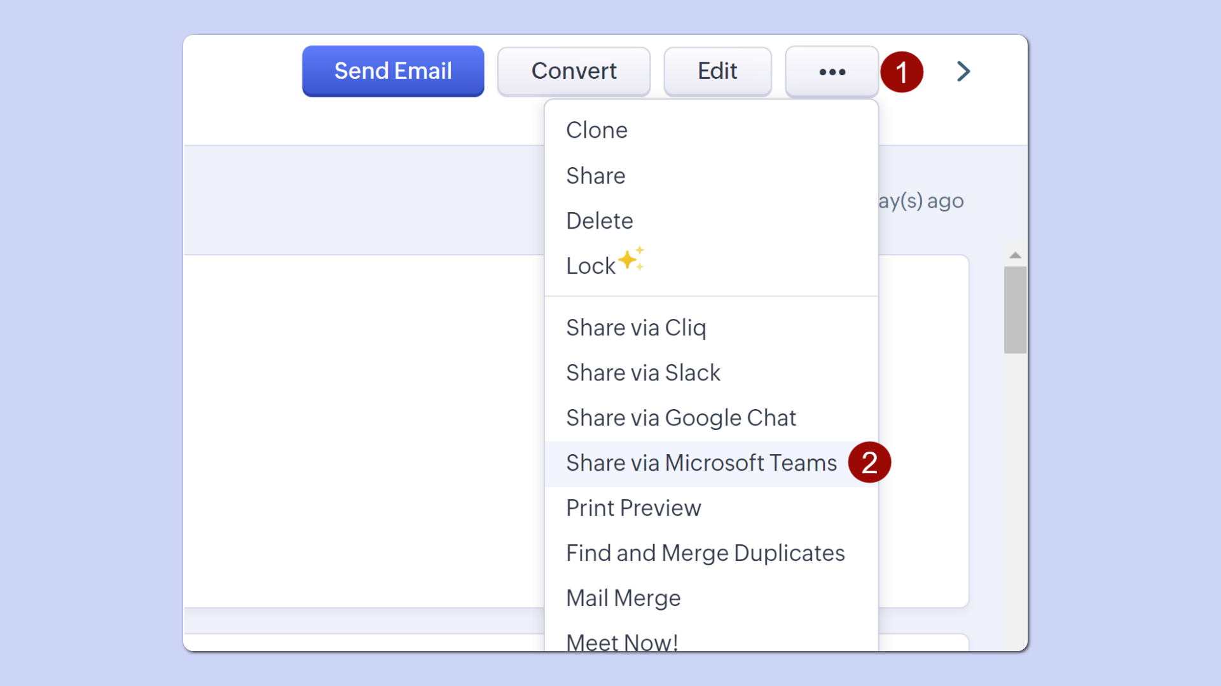This screenshot has height=686, width=1221.
Task: Click the Convert button
Action: (574, 71)
